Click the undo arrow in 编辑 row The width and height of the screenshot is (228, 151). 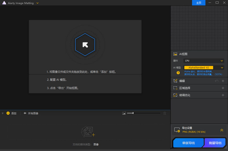tap(217, 81)
